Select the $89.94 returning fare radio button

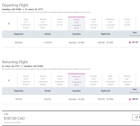pos(130,99)
